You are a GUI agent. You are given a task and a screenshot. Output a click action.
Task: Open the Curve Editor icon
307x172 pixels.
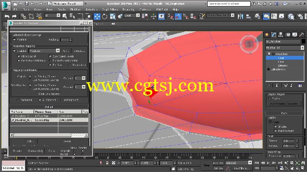(x=274, y=16)
